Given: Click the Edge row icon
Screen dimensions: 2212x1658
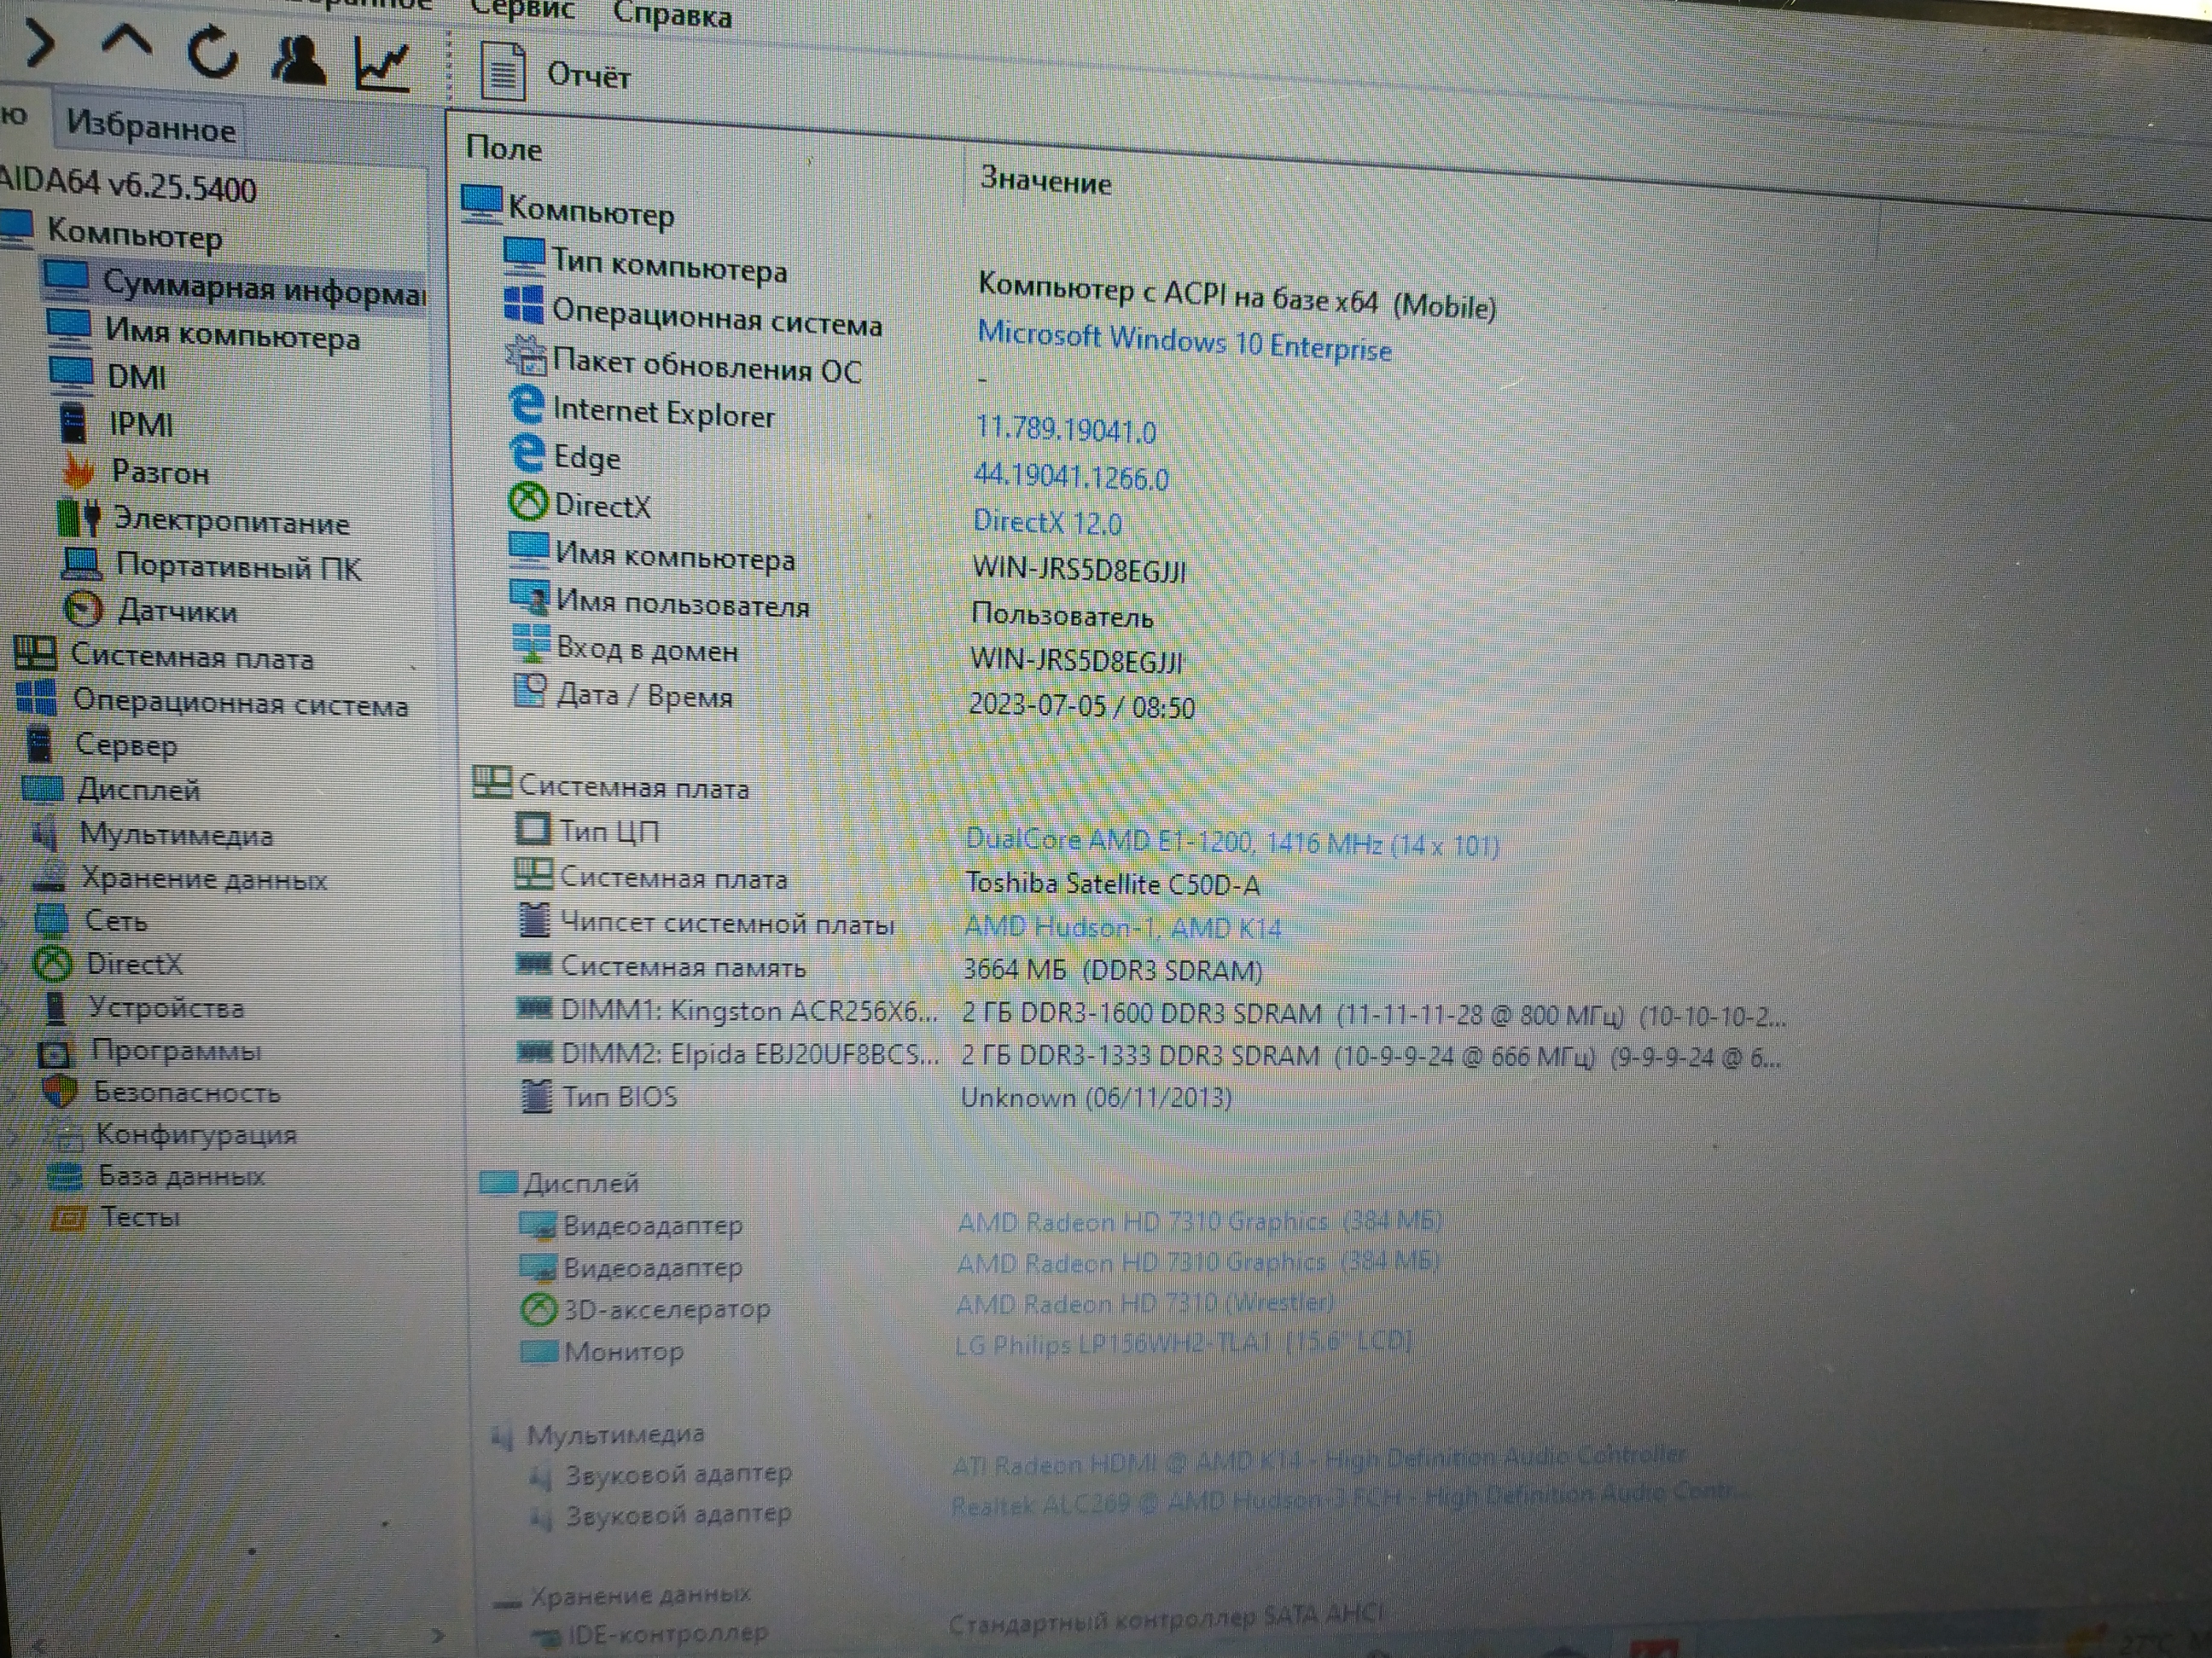Looking at the screenshot, I should click(x=526, y=452).
